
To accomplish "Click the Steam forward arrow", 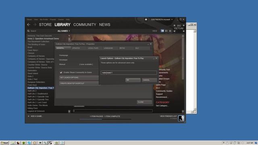I will pyautogui.click(x=35, y=25).
